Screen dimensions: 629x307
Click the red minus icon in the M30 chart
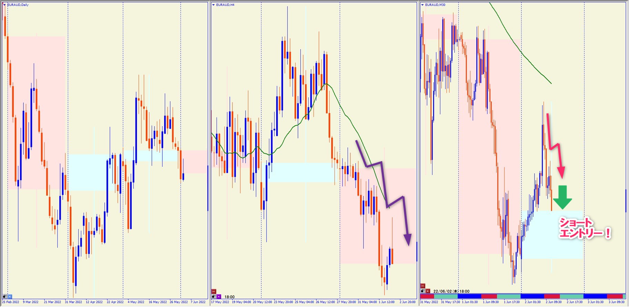click(423, 286)
